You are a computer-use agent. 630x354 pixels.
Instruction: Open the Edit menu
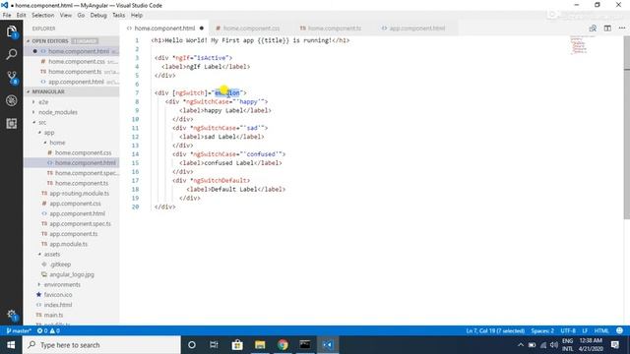click(x=22, y=15)
